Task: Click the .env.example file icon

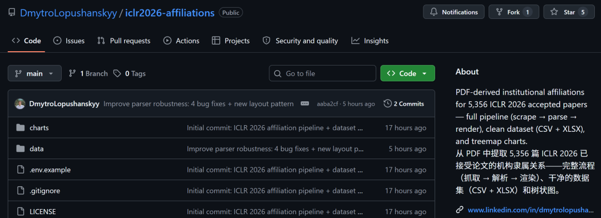Action: point(21,170)
